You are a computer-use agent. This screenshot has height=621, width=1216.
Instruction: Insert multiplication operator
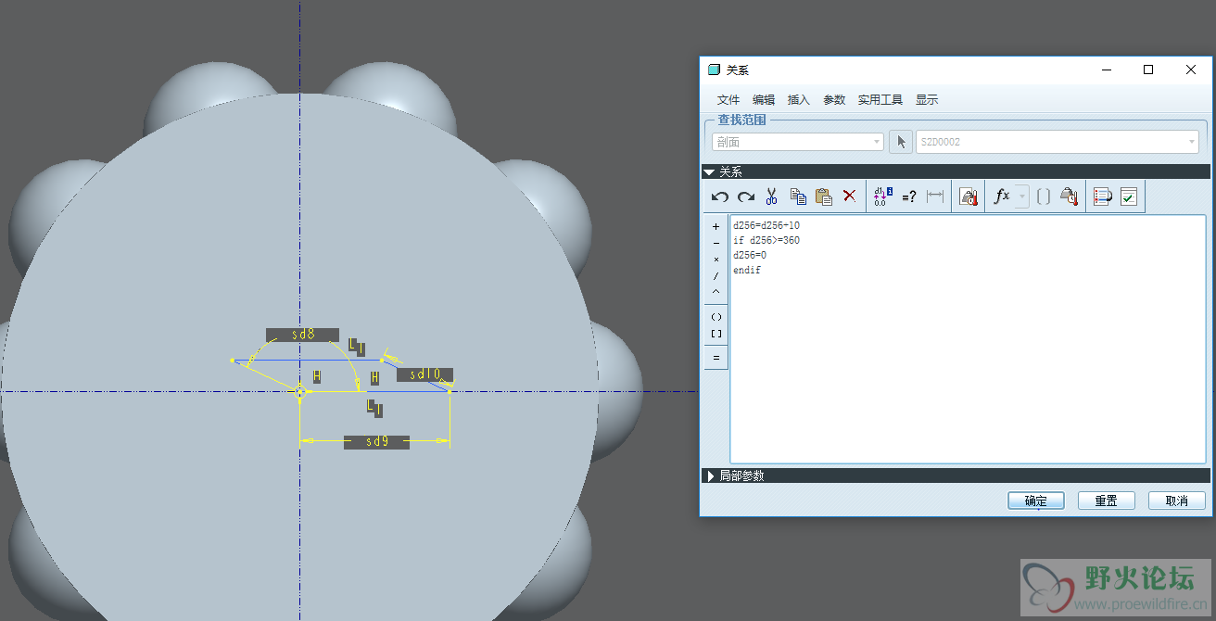[x=716, y=260]
